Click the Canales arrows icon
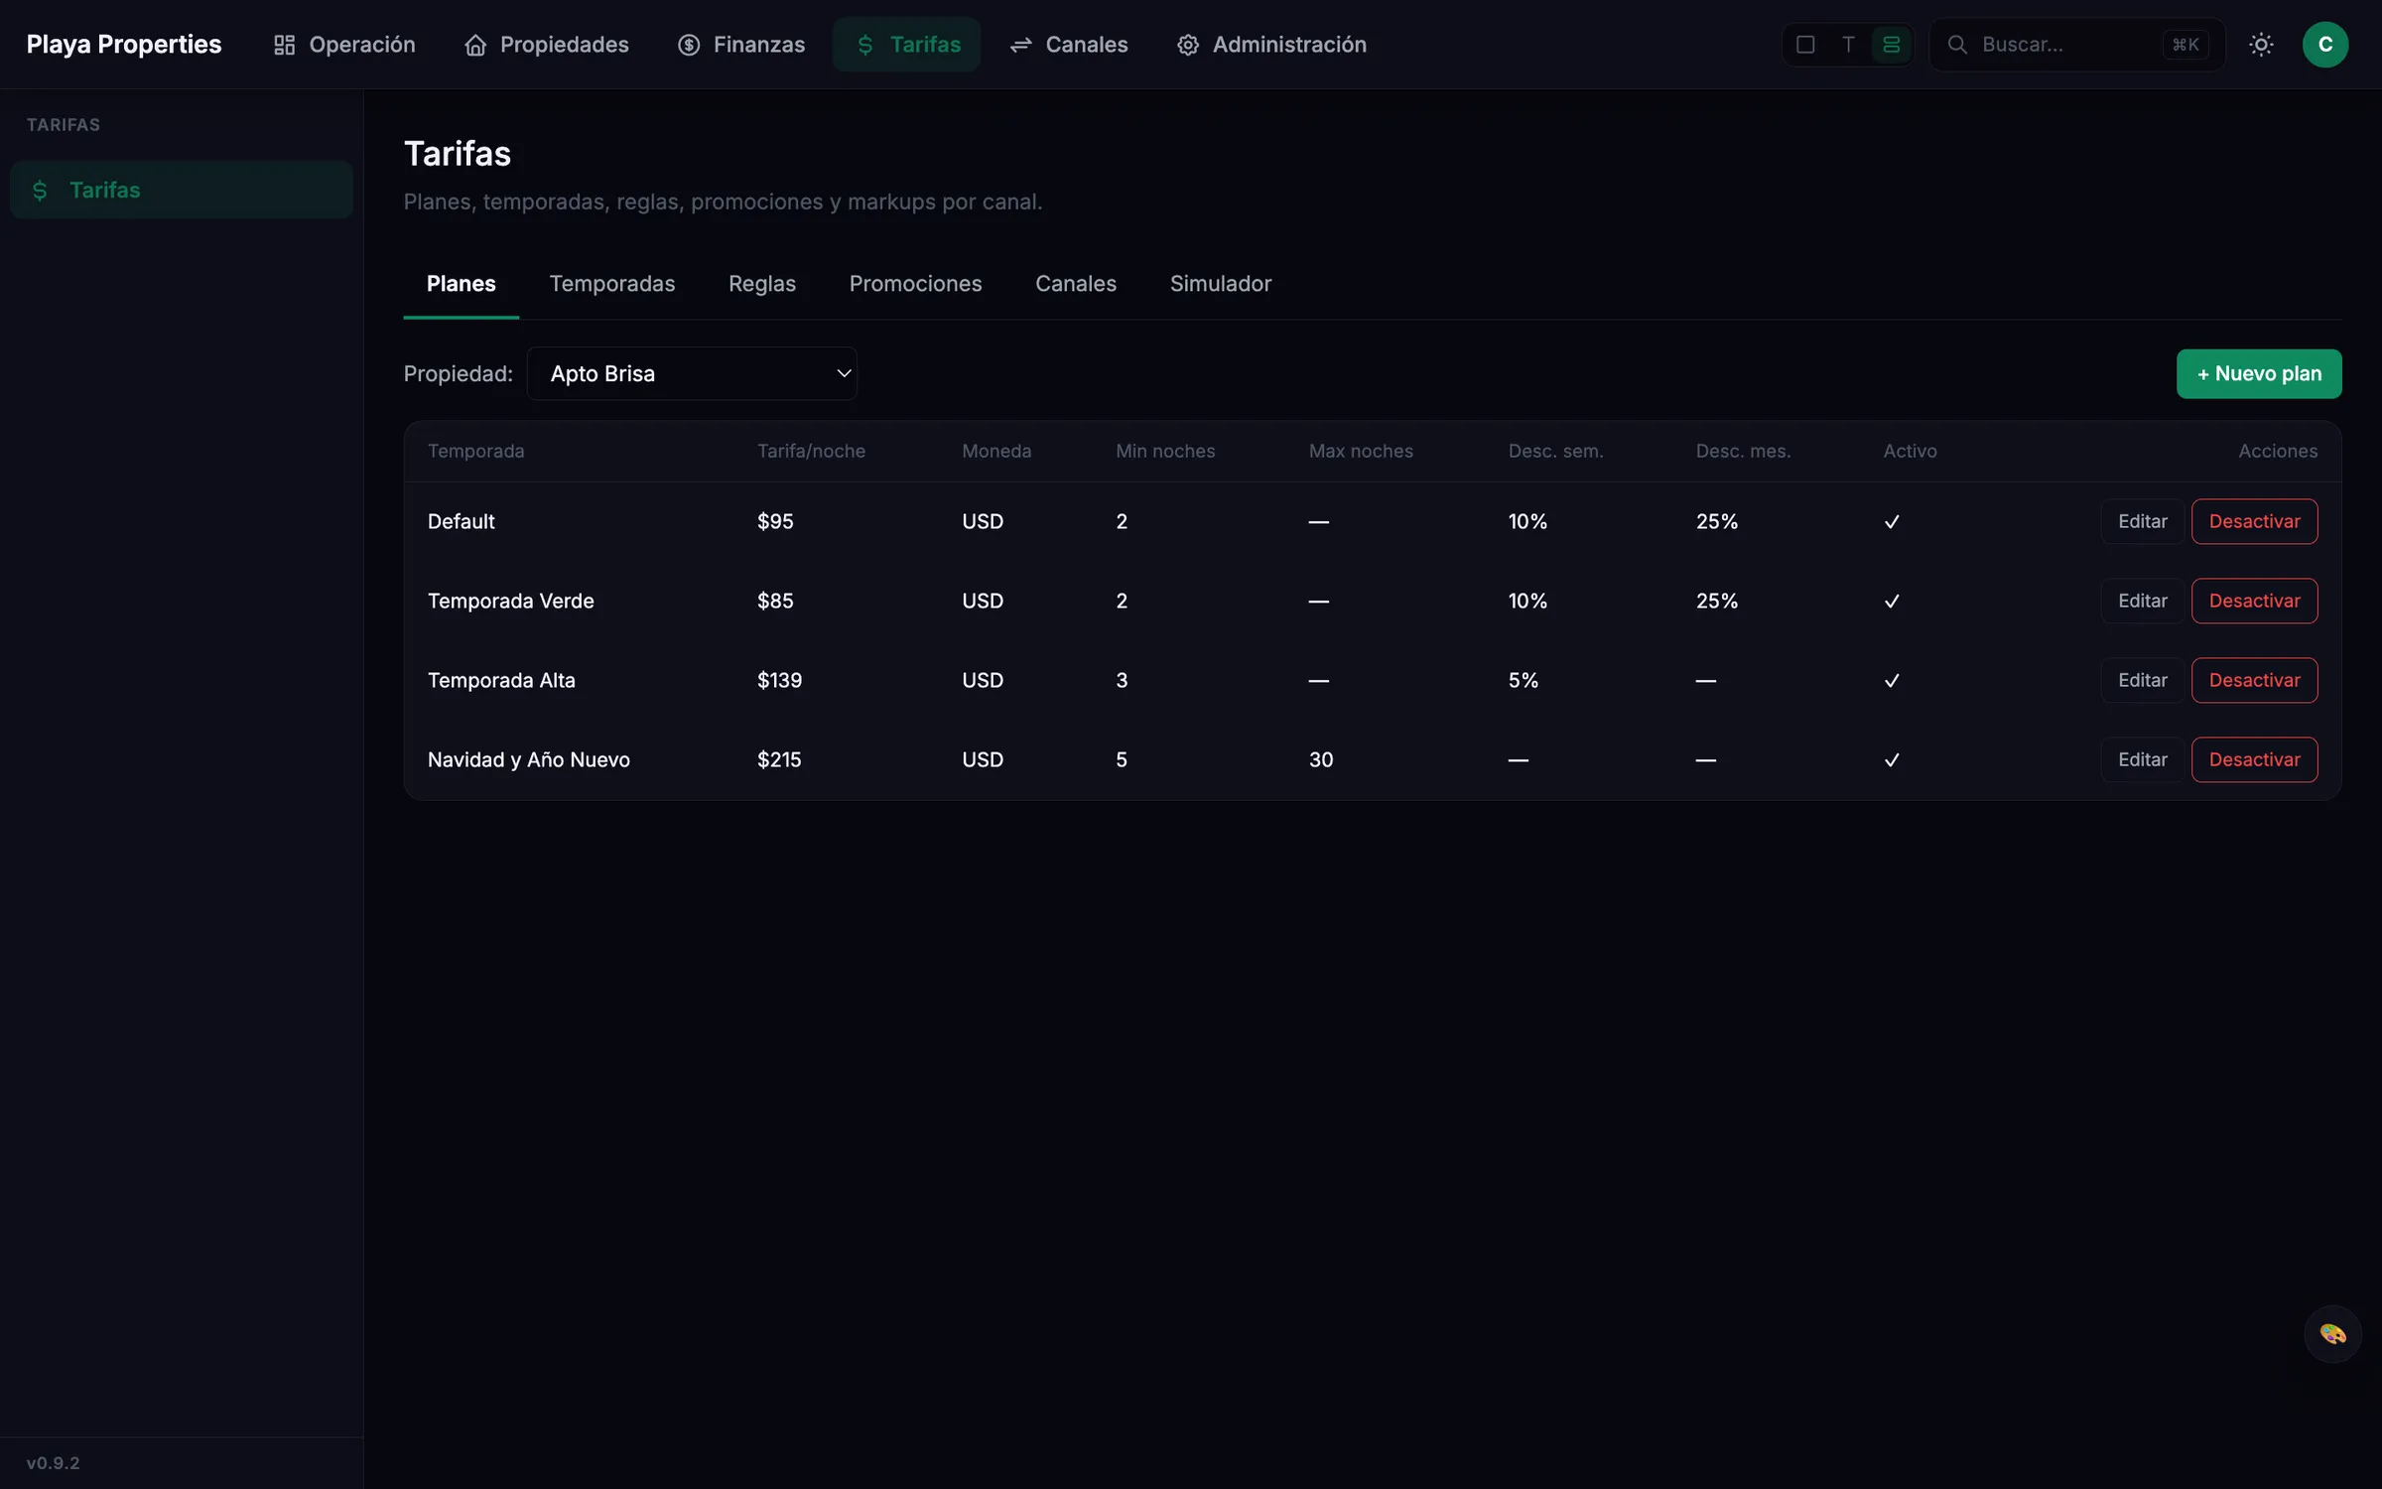 1020,45
